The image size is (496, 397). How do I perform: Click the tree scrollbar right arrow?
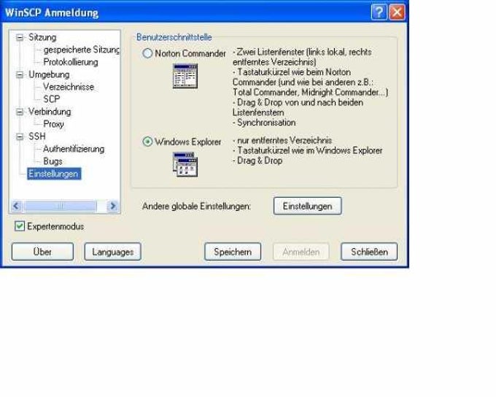pos(112,206)
